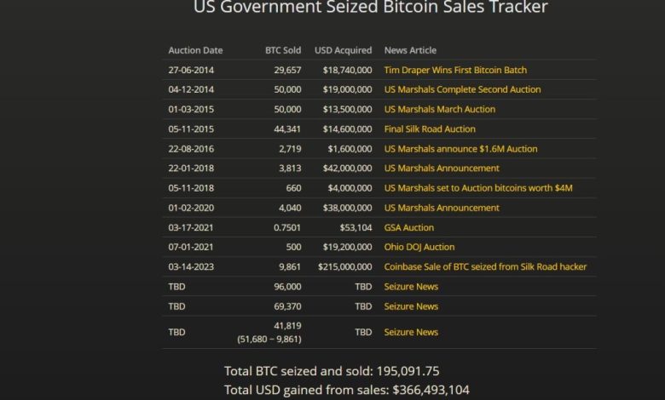665x400 pixels.
Task: Click the Total USD gained from sales text
Action: pyautogui.click(x=346, y=390)
